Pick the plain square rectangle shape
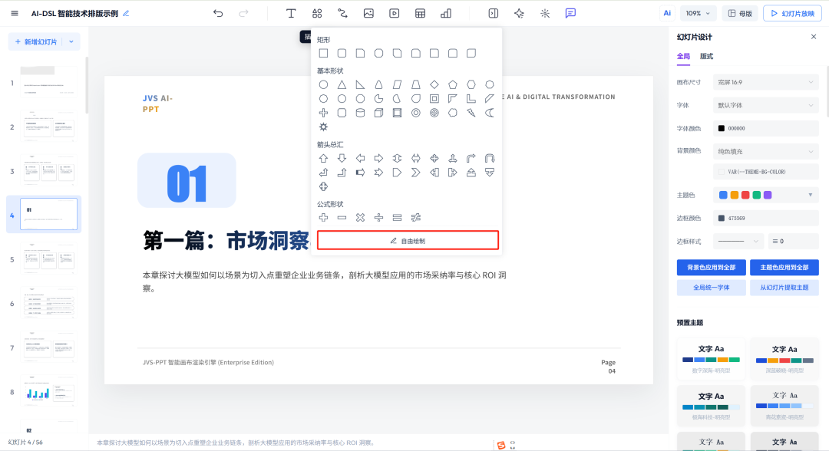 pyautogui.click(x=324, y=54)
